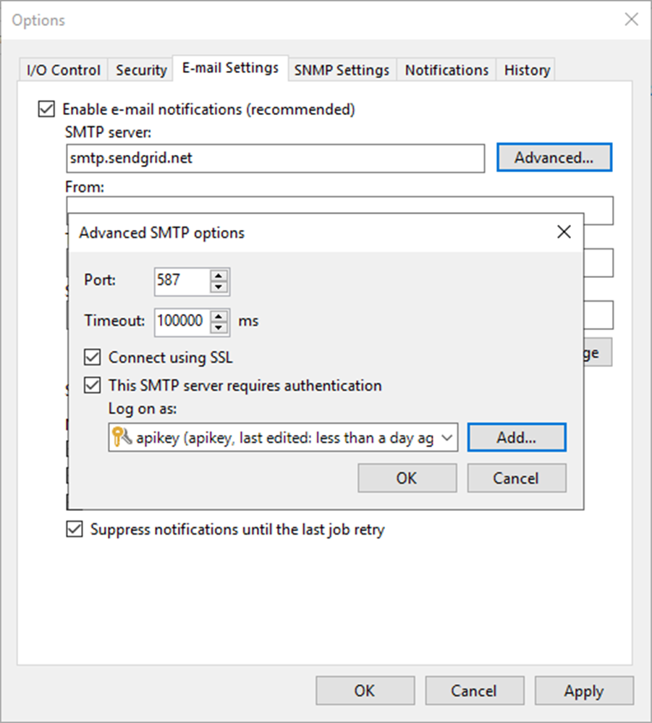The width and height of the screenshot is (652, 723).
Task: Expand the Log on as credentials dropdown
Action: pyautogui.click(x=446, y=437)
